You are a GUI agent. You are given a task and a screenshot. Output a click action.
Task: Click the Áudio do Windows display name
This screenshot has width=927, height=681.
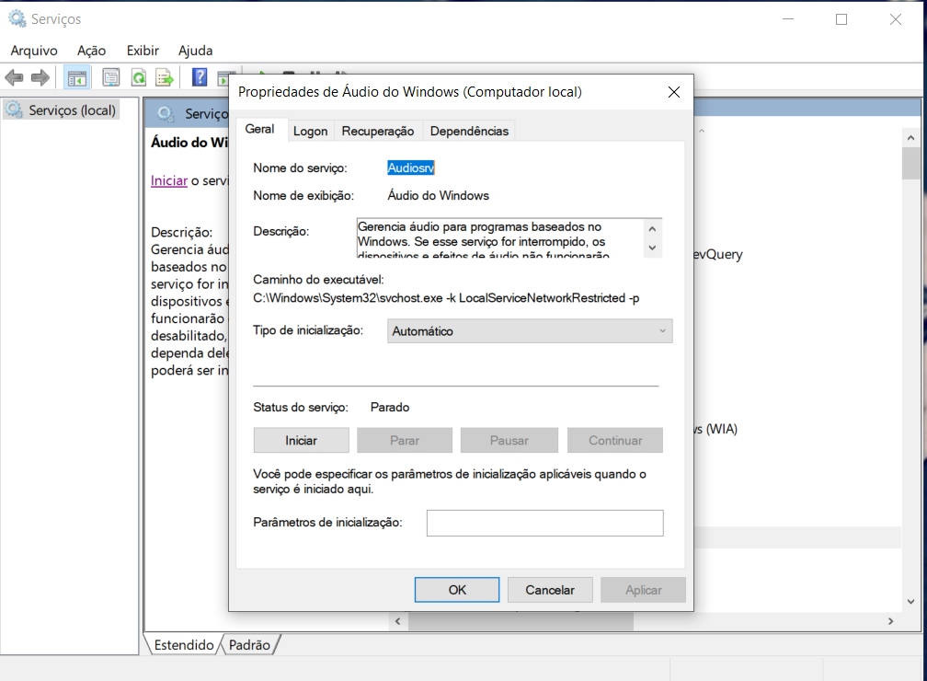pyautogui.click(x=438, y=196)
